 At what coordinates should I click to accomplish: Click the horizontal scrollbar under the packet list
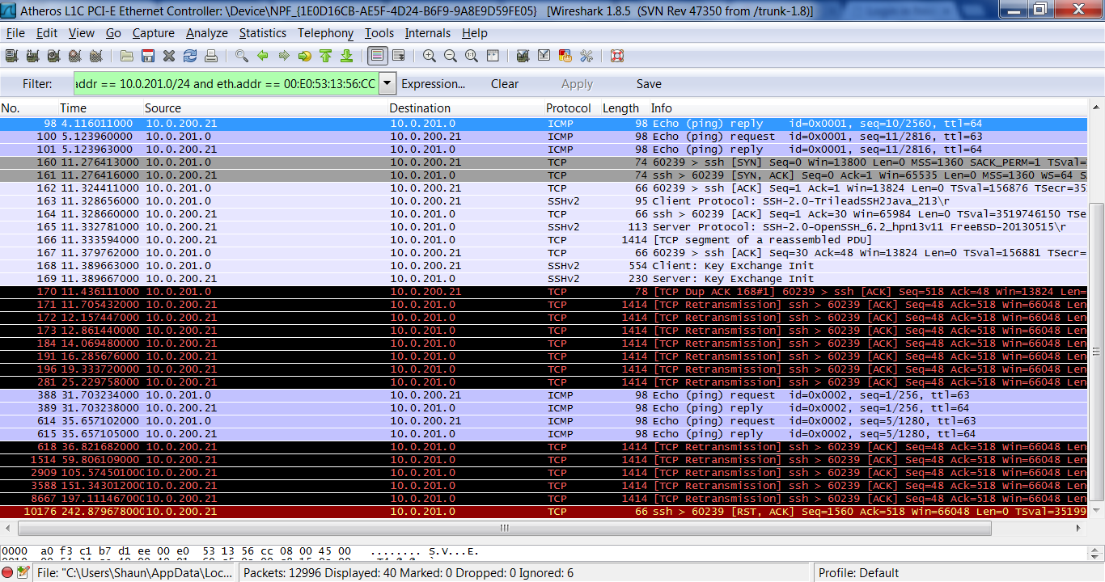(505, 528)
